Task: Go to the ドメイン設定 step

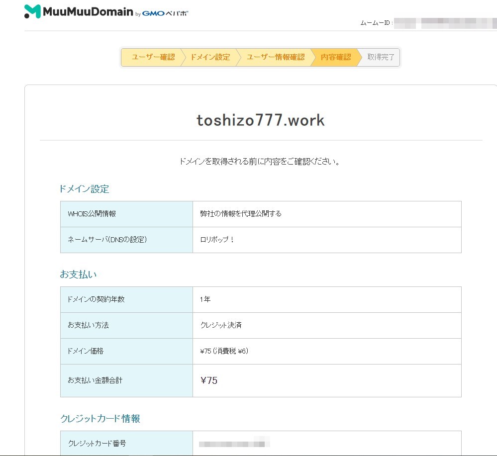Action: coord(210,57)
